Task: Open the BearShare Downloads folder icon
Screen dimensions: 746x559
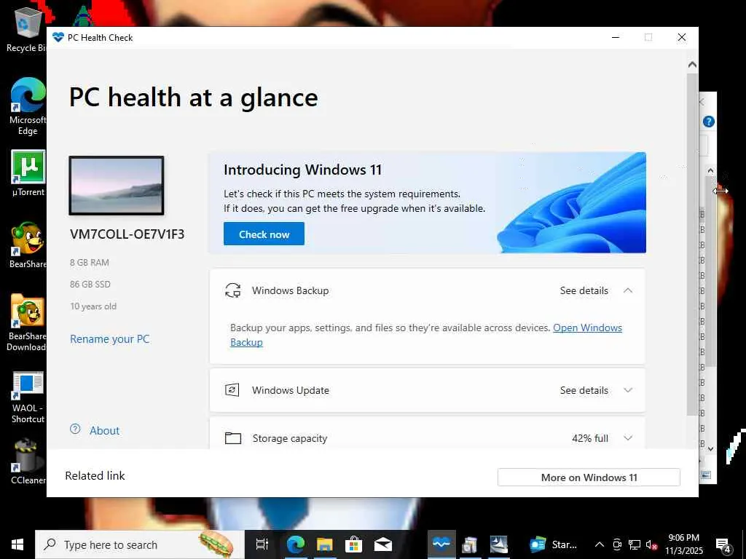Action: (27, 322)
